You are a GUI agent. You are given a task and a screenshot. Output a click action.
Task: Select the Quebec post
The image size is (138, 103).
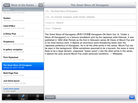[23, 19]
